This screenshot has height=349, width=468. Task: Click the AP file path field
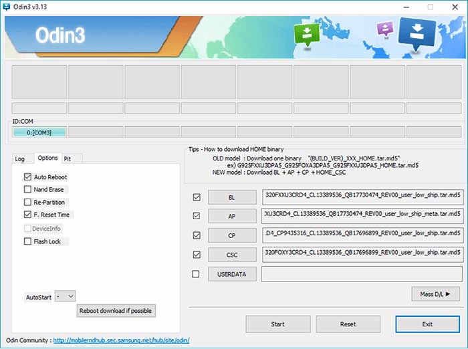pyautogui.click(x=362, y=216)
